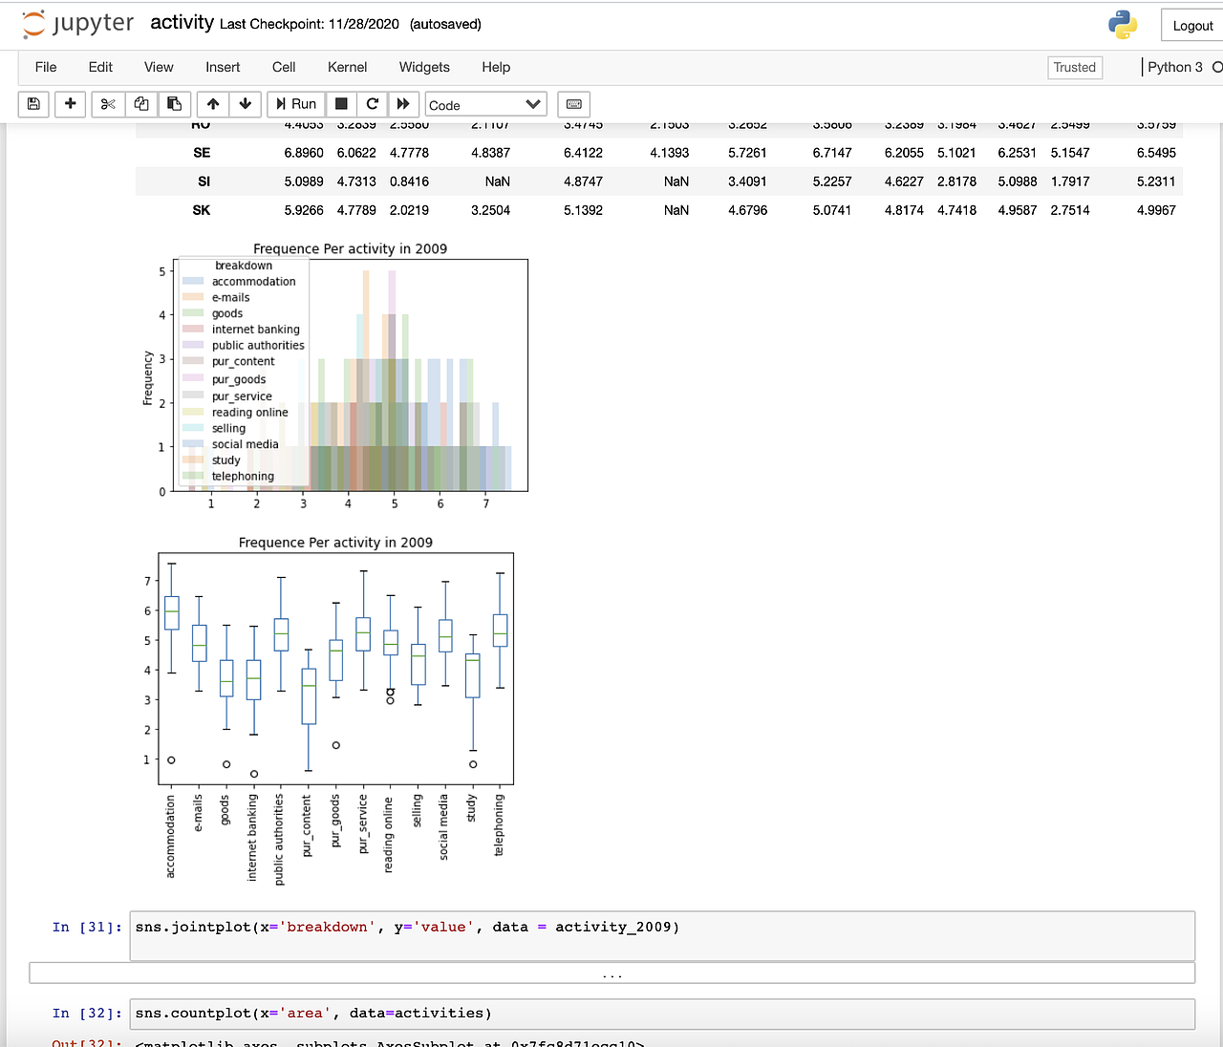Open the Insert menu
The image size is (1223, 1047).
click(223, 67)
